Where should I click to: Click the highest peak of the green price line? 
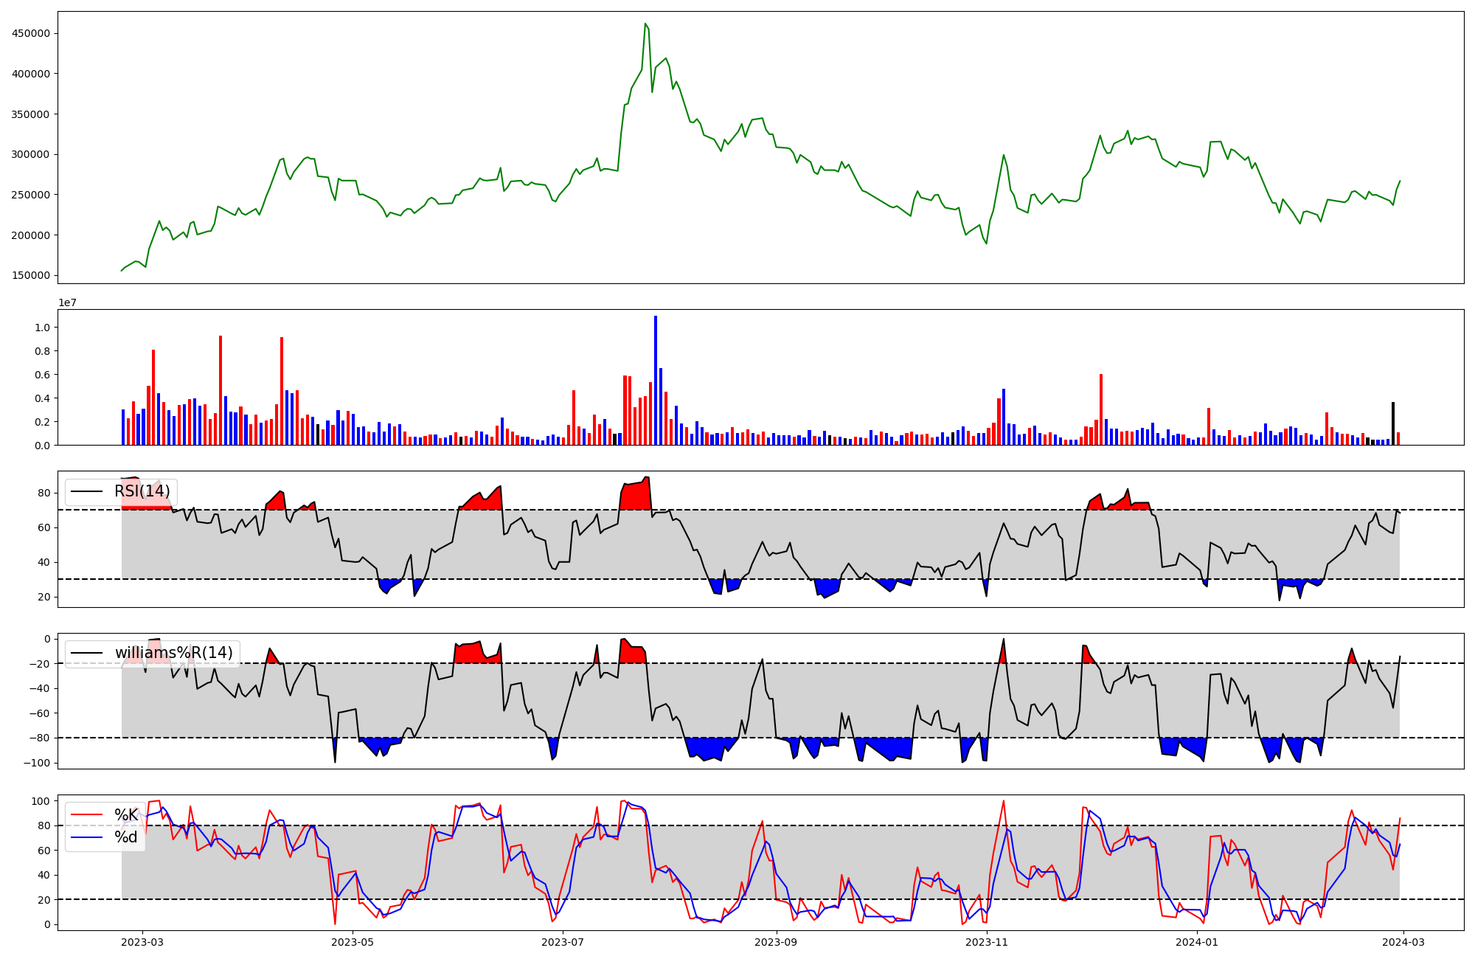click(x=645, y=24)
